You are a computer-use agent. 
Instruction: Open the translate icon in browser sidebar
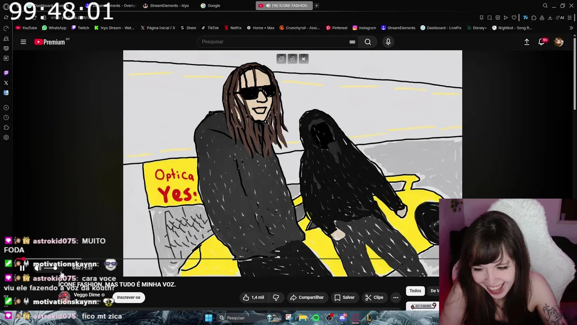(x=6, y=93)
